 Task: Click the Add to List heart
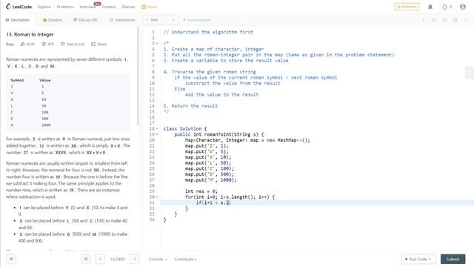pyautogui.click(x=62, y=44)
